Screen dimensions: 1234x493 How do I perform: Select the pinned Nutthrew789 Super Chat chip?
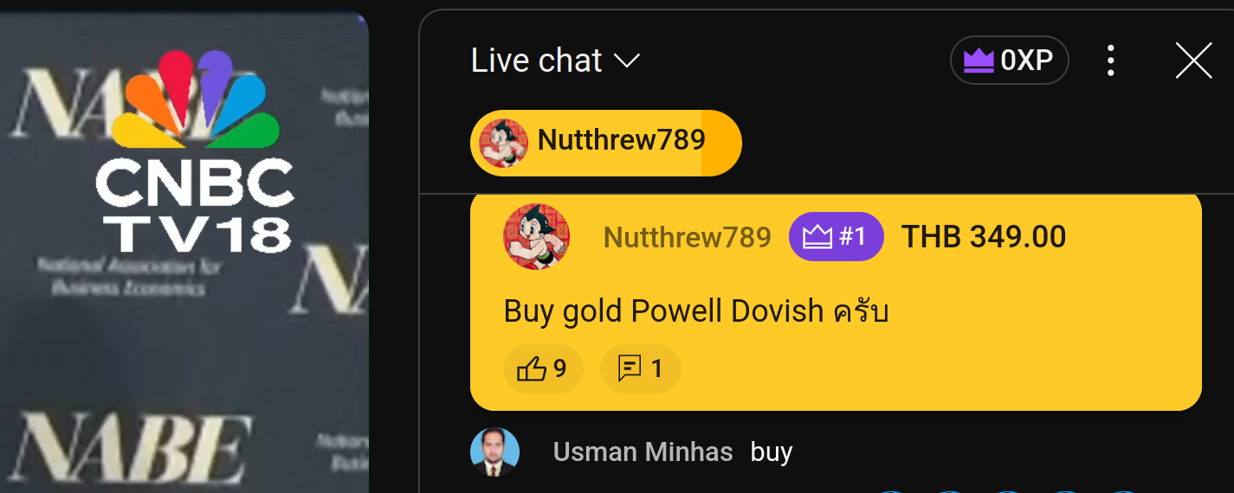[x=605, y=143]
